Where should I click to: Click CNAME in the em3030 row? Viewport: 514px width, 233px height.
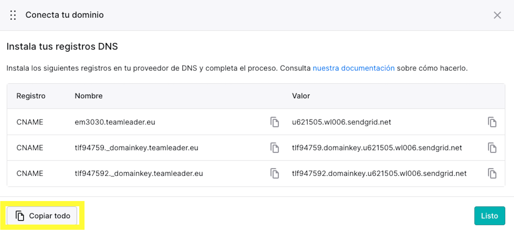[x=30, y=122]
